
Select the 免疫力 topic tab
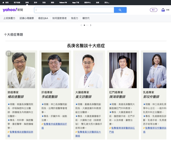click(x=75, y=18)
